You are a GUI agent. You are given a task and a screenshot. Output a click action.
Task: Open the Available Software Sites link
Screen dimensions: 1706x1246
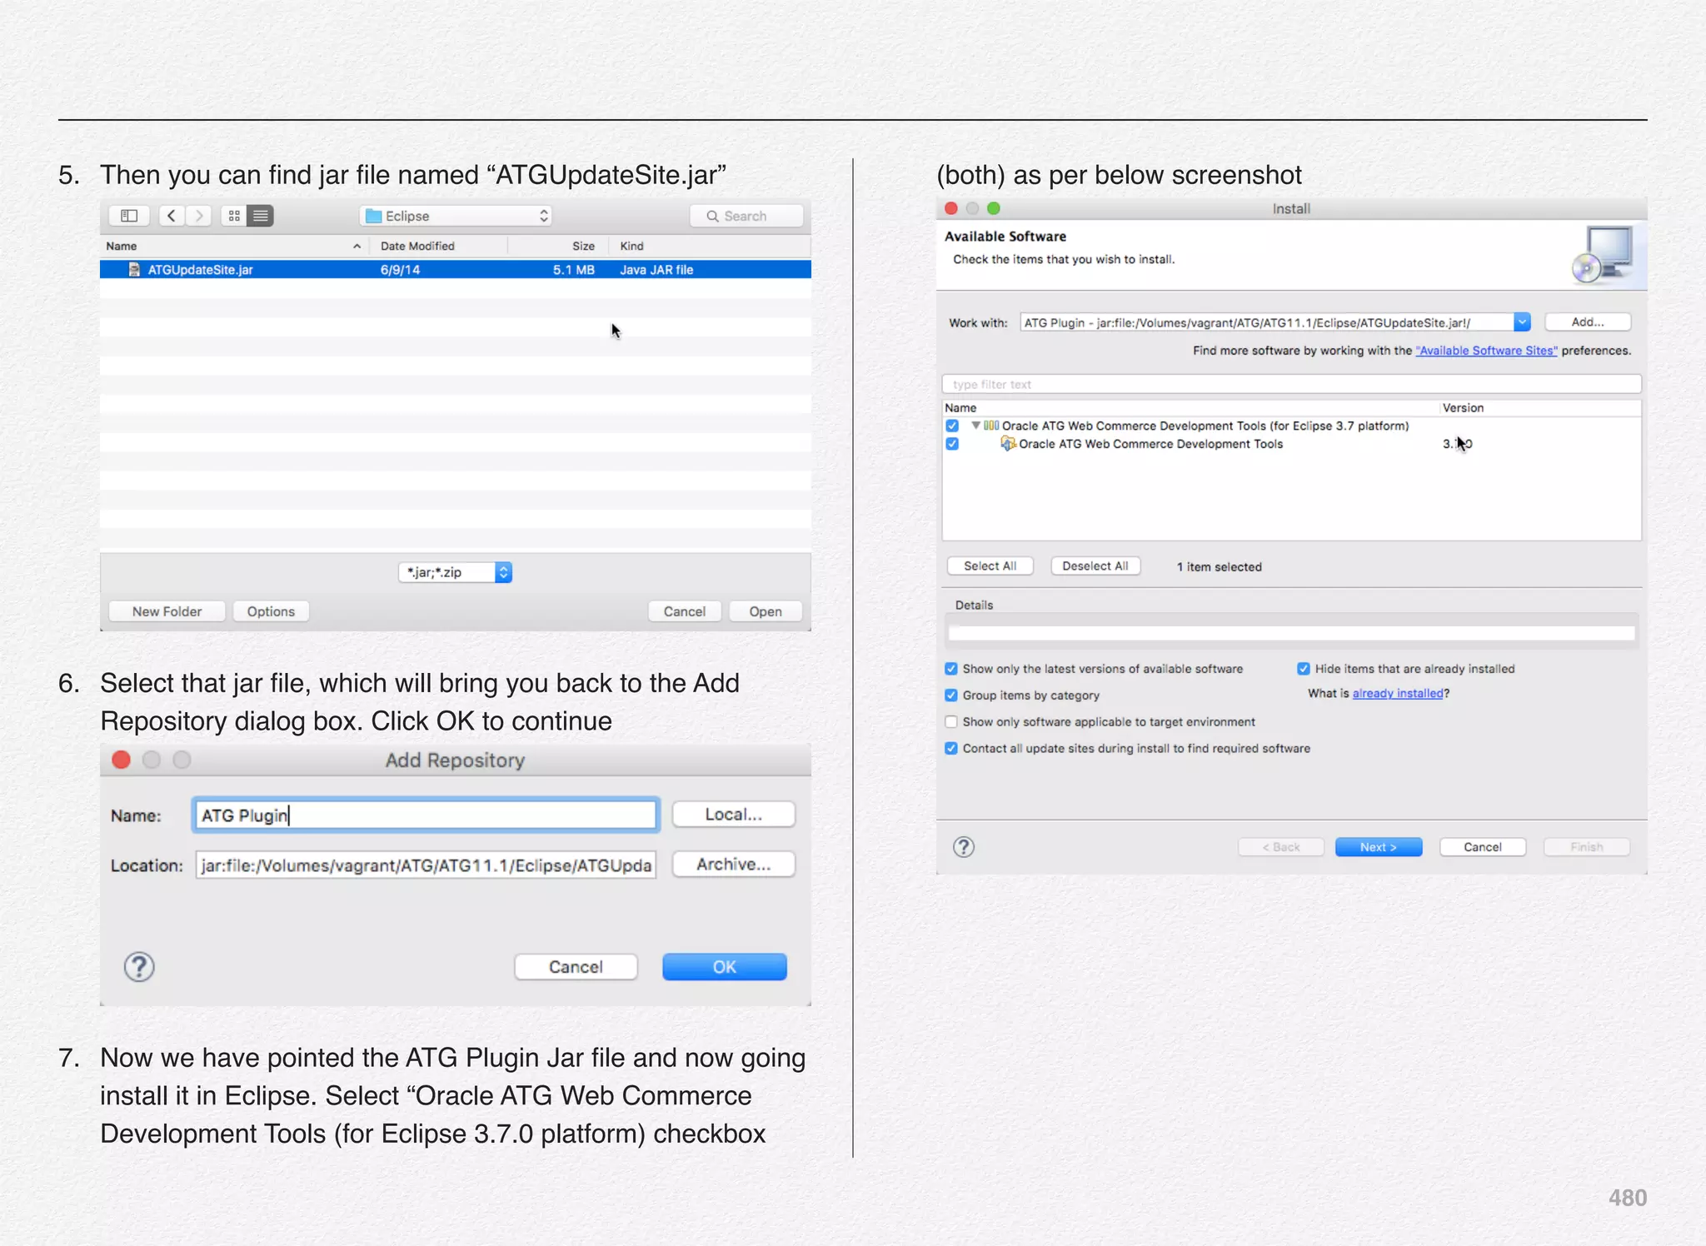(x=1486, y=351)
